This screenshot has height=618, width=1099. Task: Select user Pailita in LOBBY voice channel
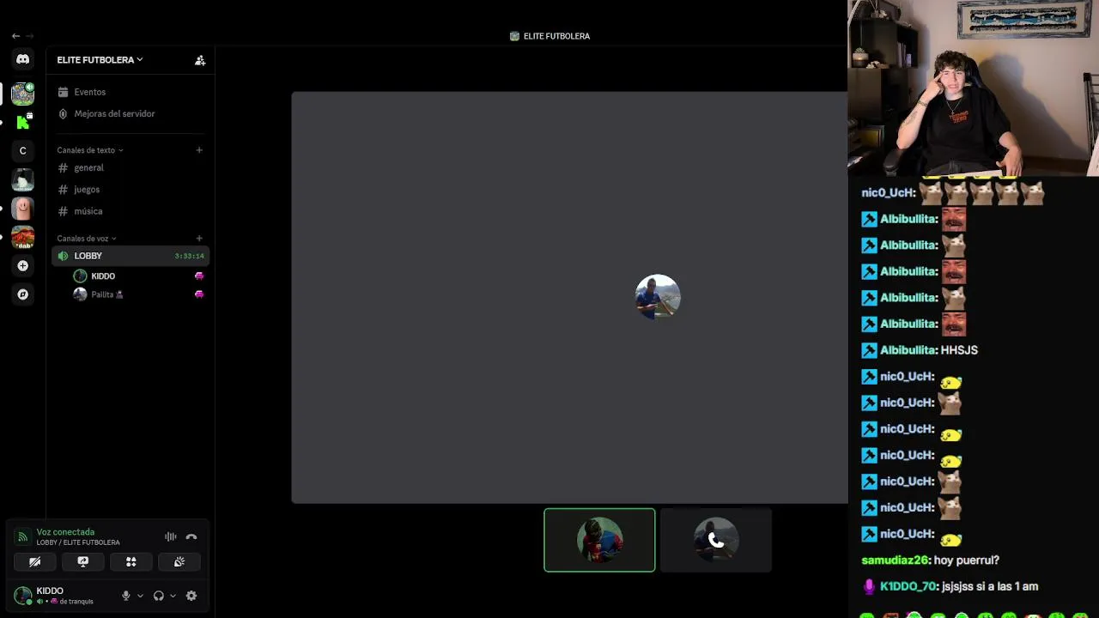click(138, 294)
